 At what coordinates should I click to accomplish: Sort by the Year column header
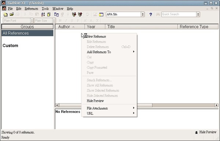click(95, 27)
